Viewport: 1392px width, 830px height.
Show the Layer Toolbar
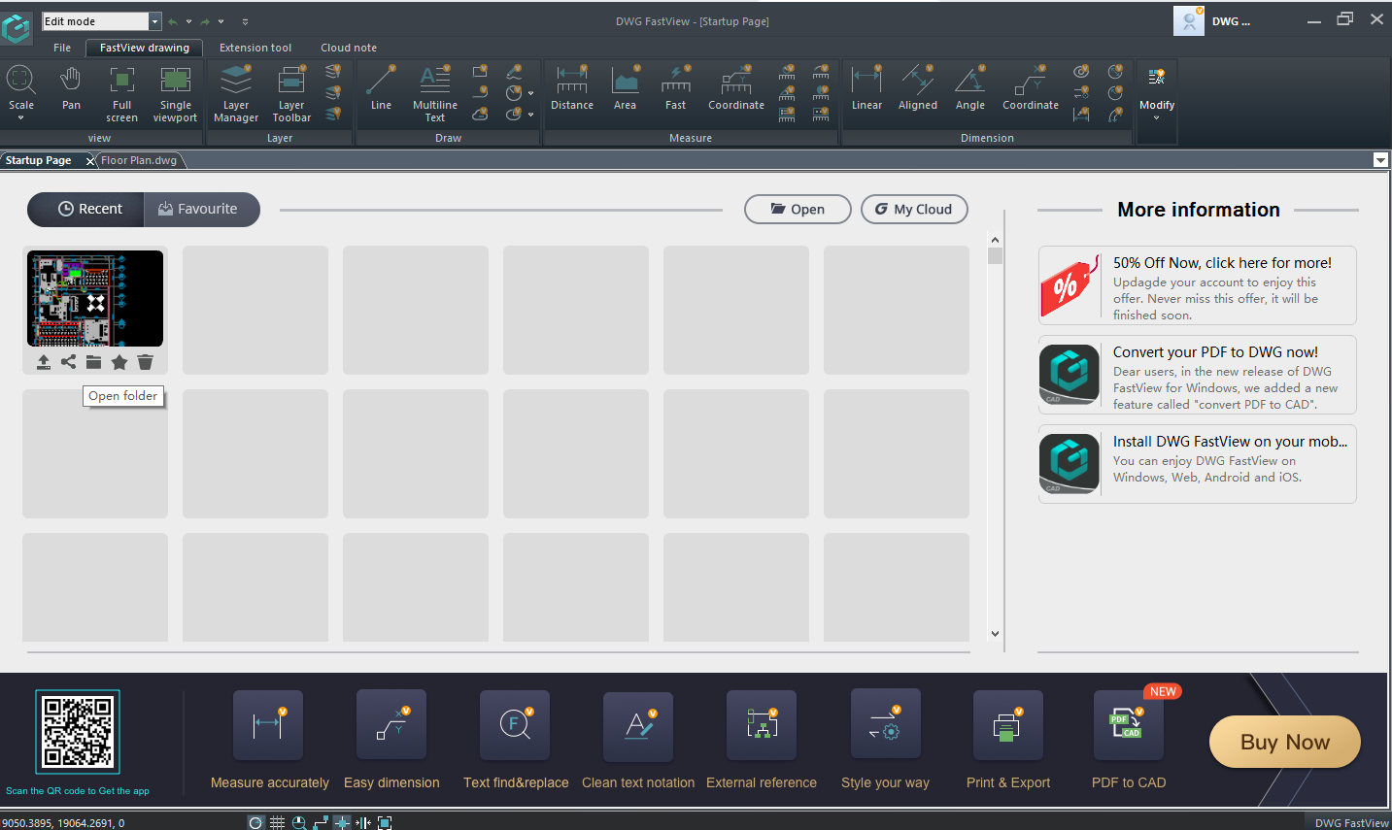[291, 94]
